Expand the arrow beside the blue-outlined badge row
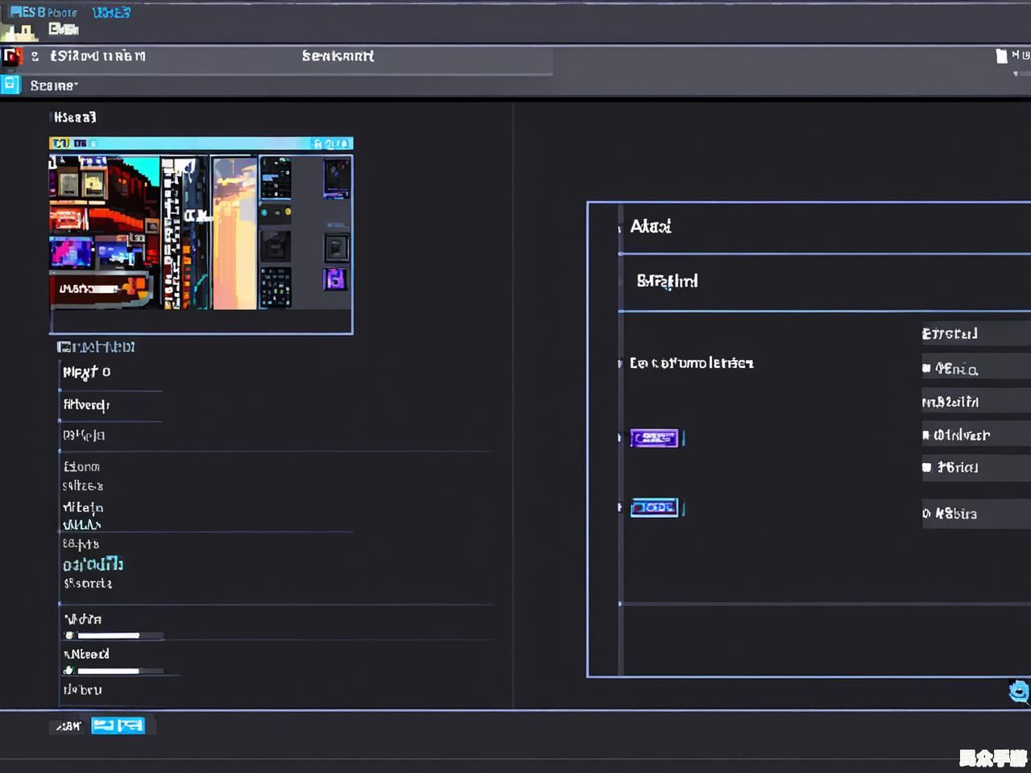The image size is (1031, 773). pos(619,507)
